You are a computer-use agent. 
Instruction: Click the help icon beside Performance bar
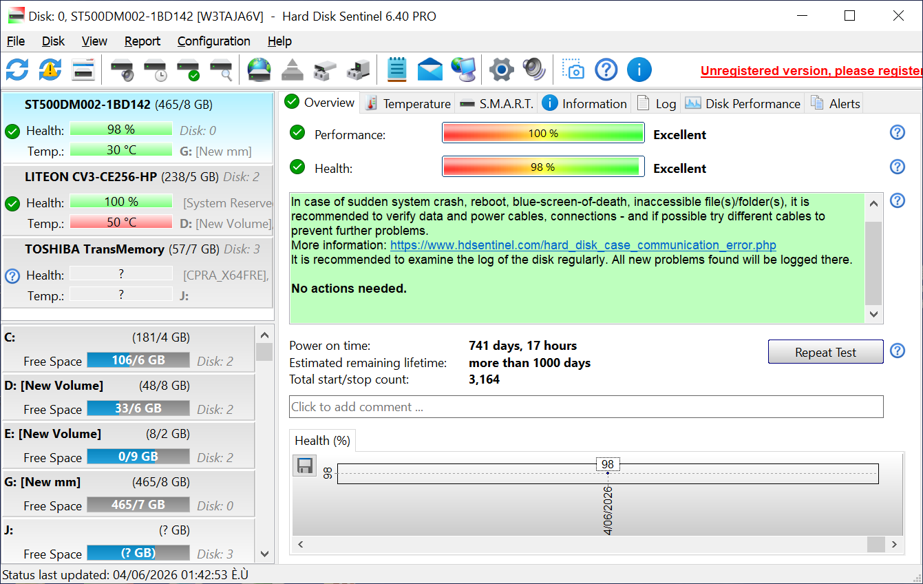click(x=898, y=132)
